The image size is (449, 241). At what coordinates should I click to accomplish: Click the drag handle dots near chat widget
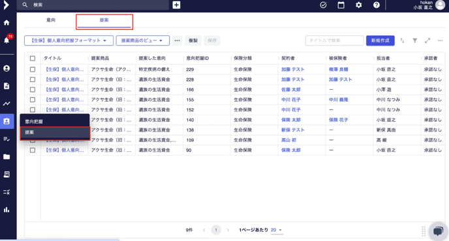pos(424,231)
